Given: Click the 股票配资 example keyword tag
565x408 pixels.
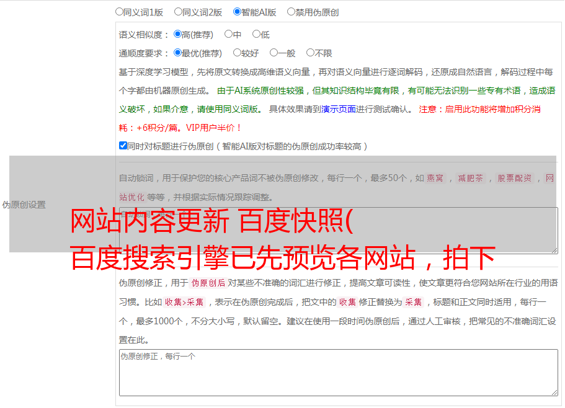Looking at the screenshot, I should click(514, 179).
